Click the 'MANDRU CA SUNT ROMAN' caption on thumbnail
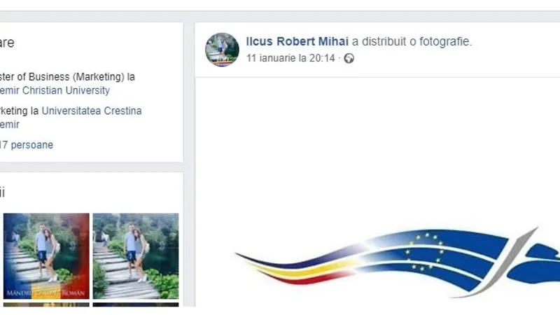 pos(45,293)
